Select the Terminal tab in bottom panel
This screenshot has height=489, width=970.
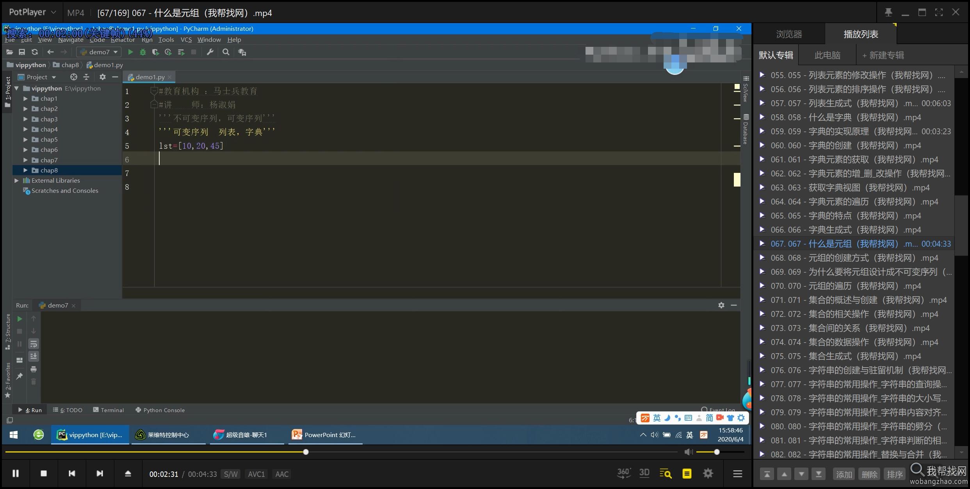[x=111, y=410]
